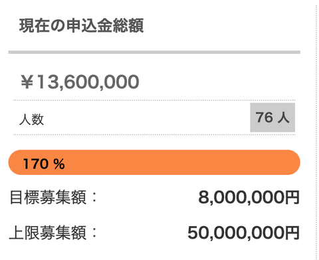Select the 50,000,000円 upper limit amount
This screenshot has width=319, height=260.
pyautogui.click(x=244, y=233)
